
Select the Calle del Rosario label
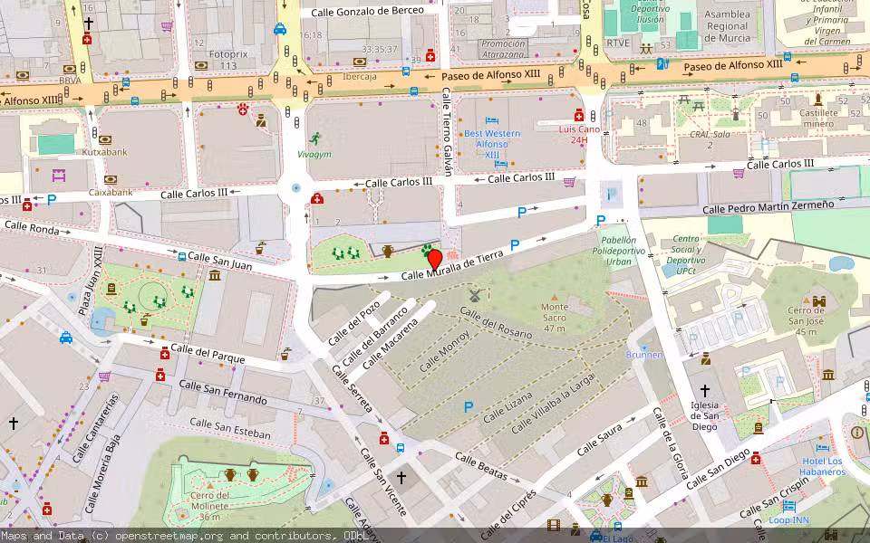coord(496,322)
